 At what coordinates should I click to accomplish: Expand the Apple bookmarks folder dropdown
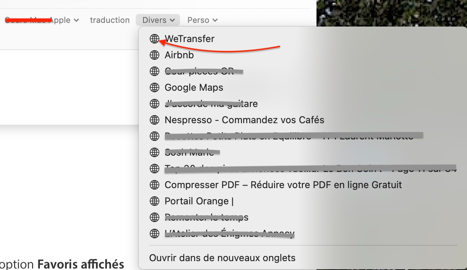click(76, 20)
